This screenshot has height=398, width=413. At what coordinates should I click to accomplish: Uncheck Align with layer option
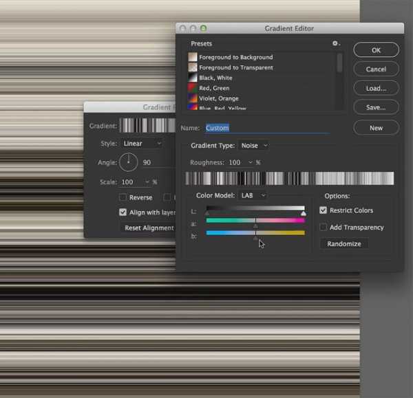pyautogui.click(x=123, y=212)
